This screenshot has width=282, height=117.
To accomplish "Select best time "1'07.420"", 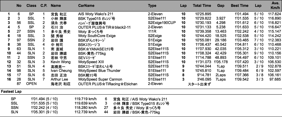I will tap(242, 62).
